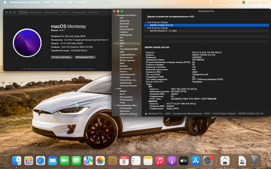Collapse the Аппаратное обеспечение section
The image size is (271, 169).
tap(115, 15)
